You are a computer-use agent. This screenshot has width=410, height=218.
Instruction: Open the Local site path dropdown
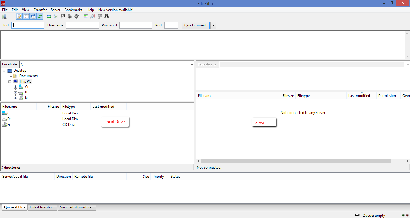coord(192,64)
